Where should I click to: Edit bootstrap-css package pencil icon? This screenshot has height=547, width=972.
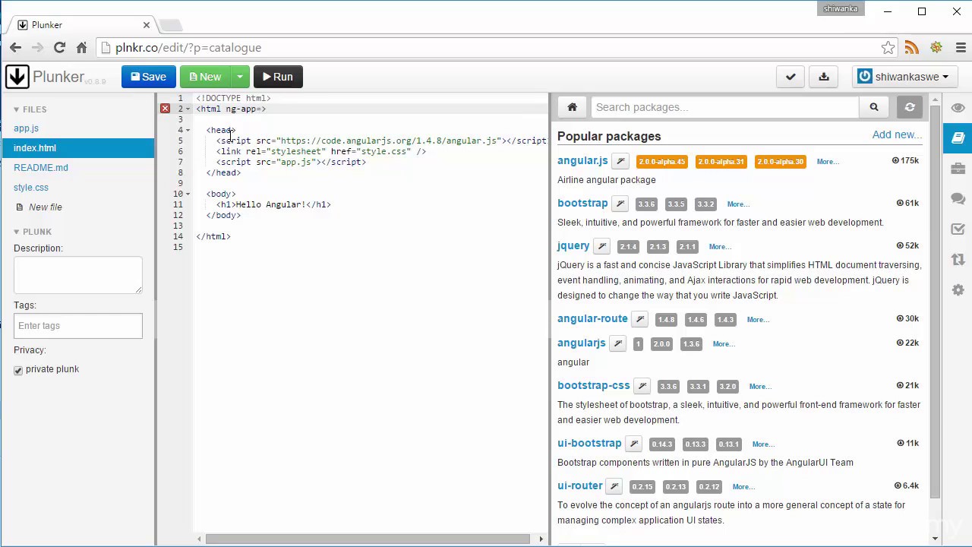tap(642, 386)
